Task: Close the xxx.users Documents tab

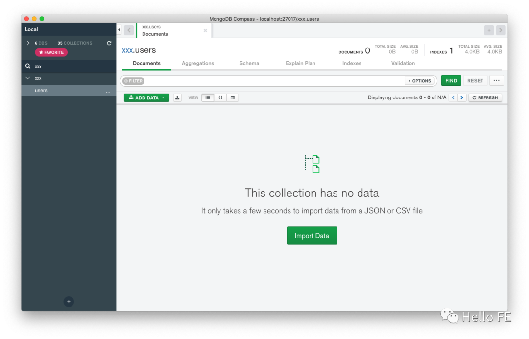Action: [x=205, y=31]
